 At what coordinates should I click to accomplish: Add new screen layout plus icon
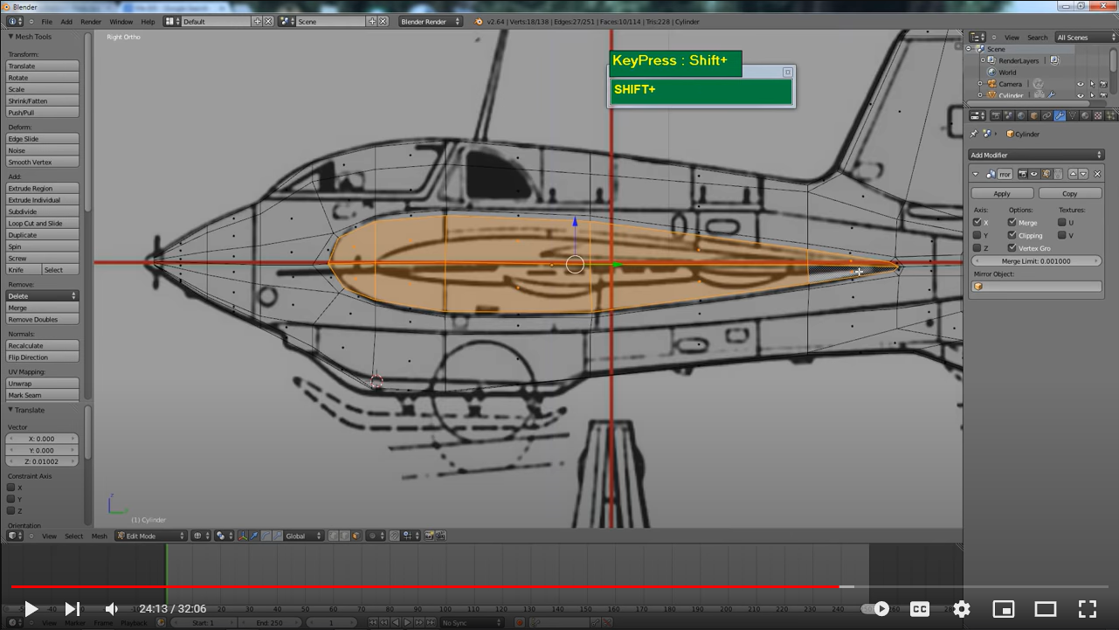257,21
